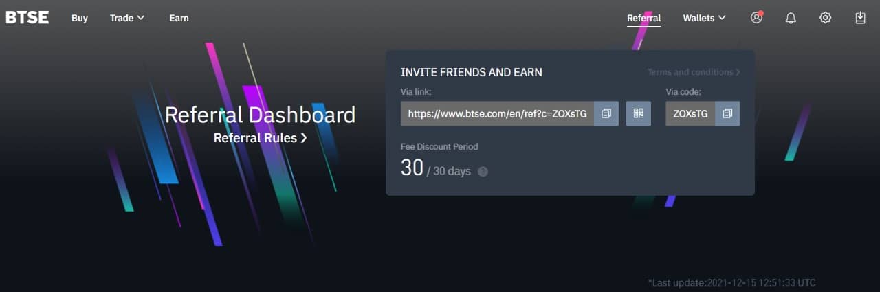Screen dimensions: 880x292
Task: Open the Buy menu item
Action: (x=80, y=18)
